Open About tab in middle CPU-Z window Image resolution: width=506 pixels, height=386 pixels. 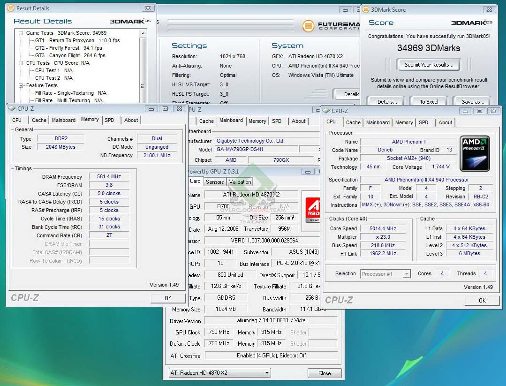299,121
